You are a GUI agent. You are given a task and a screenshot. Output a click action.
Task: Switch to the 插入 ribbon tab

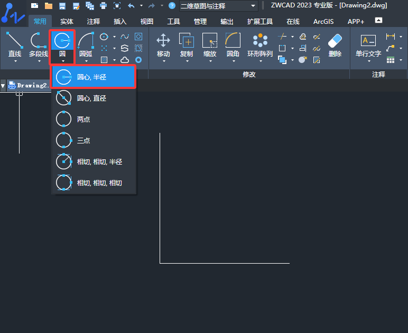(x=120, y=21)
